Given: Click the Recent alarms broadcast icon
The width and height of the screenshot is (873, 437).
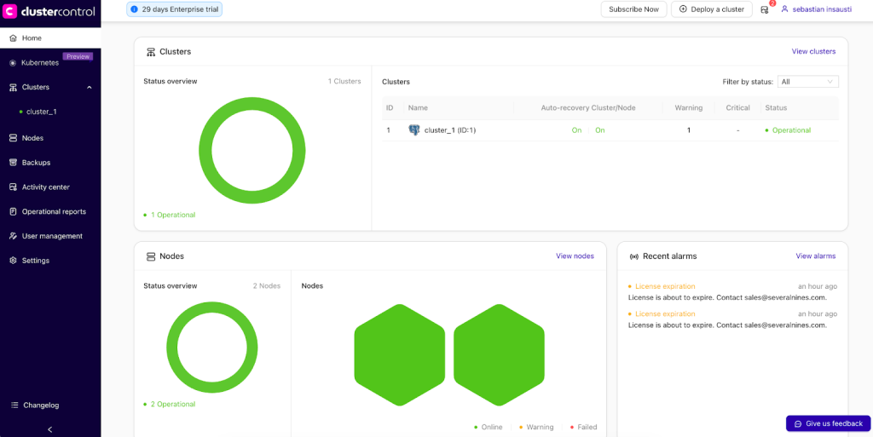Looking at the screenshot, I should [633, 256].
